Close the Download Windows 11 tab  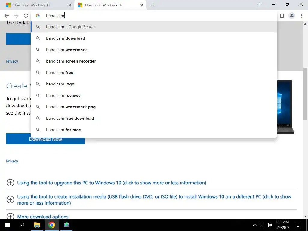coord(70,5)
